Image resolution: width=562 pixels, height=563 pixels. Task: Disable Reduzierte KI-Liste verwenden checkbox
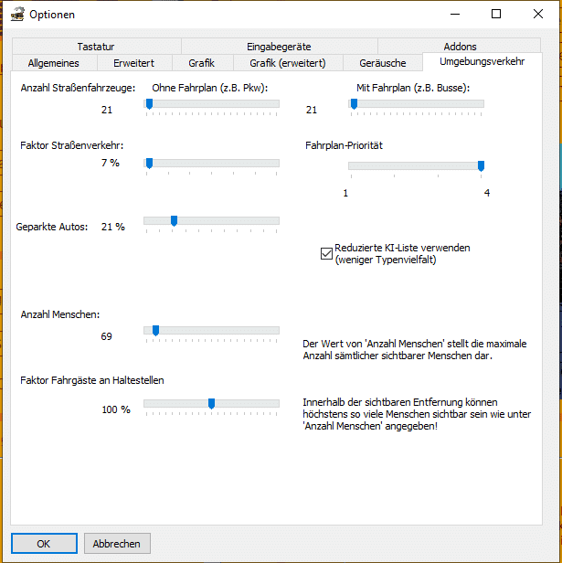click(x=326, y=253)
